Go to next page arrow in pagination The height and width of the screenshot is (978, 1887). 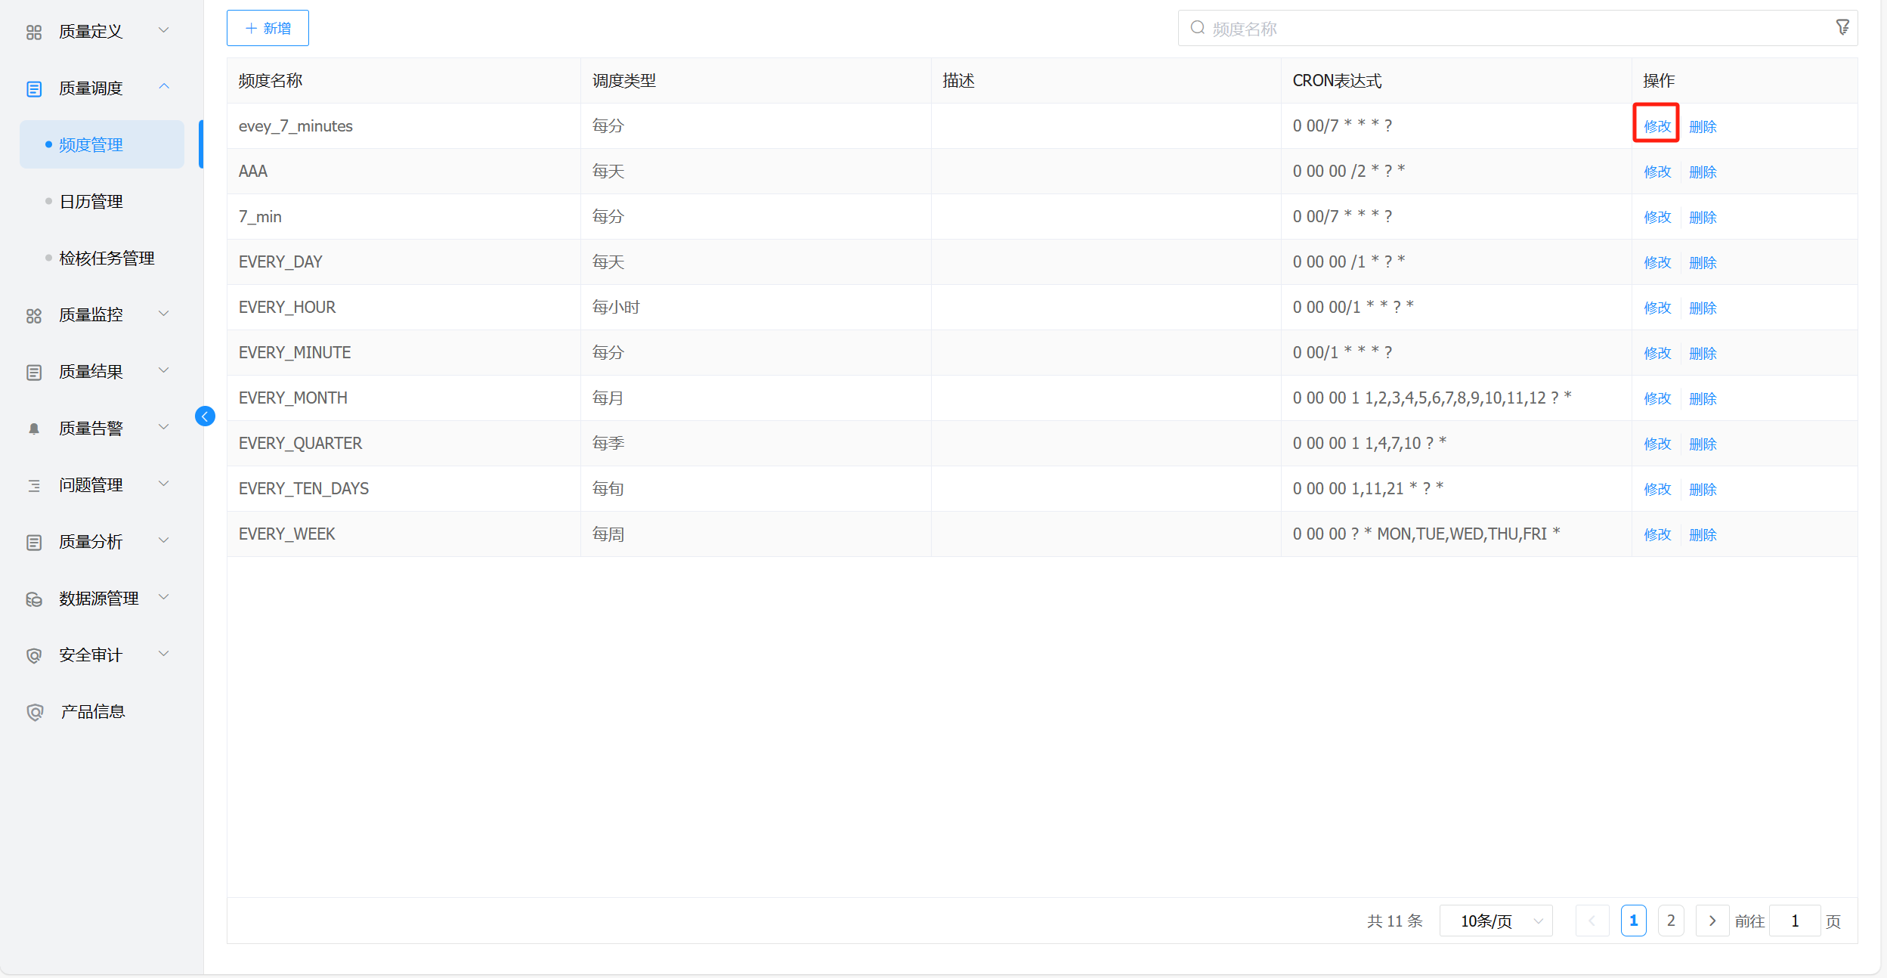click(x=1712, y=921)
